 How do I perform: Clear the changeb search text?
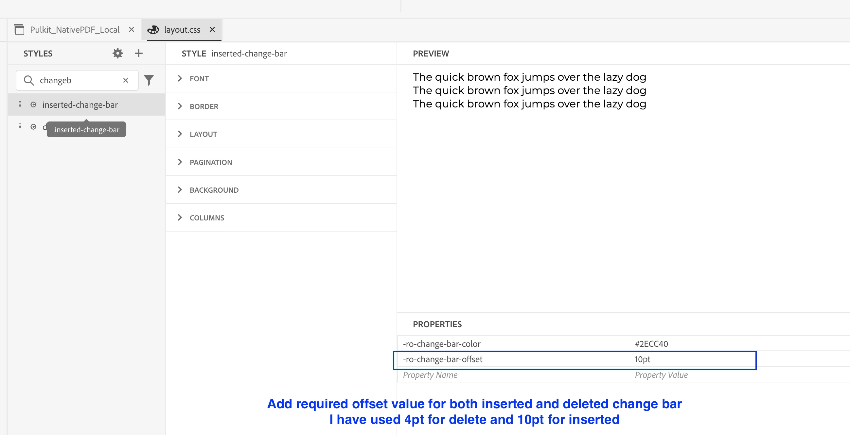[125, 80]
